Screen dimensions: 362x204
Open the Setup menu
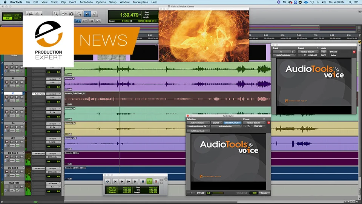[113, 2]
